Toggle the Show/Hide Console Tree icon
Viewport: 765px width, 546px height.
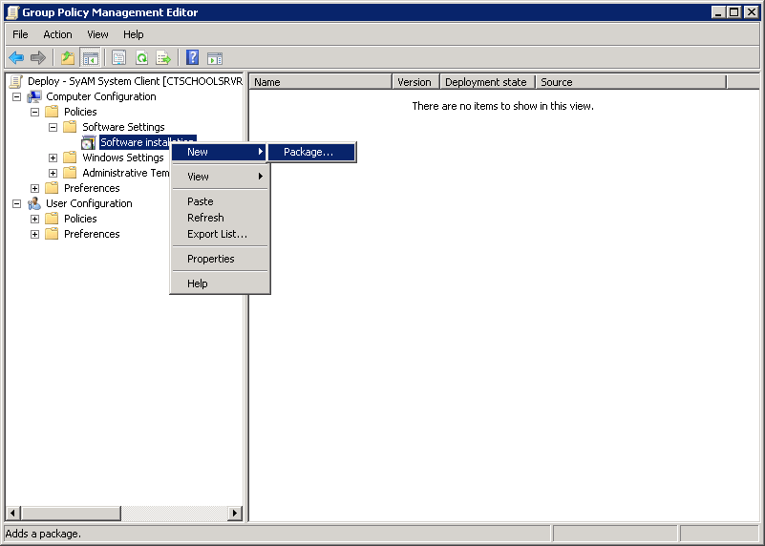[x=90, y=58]
